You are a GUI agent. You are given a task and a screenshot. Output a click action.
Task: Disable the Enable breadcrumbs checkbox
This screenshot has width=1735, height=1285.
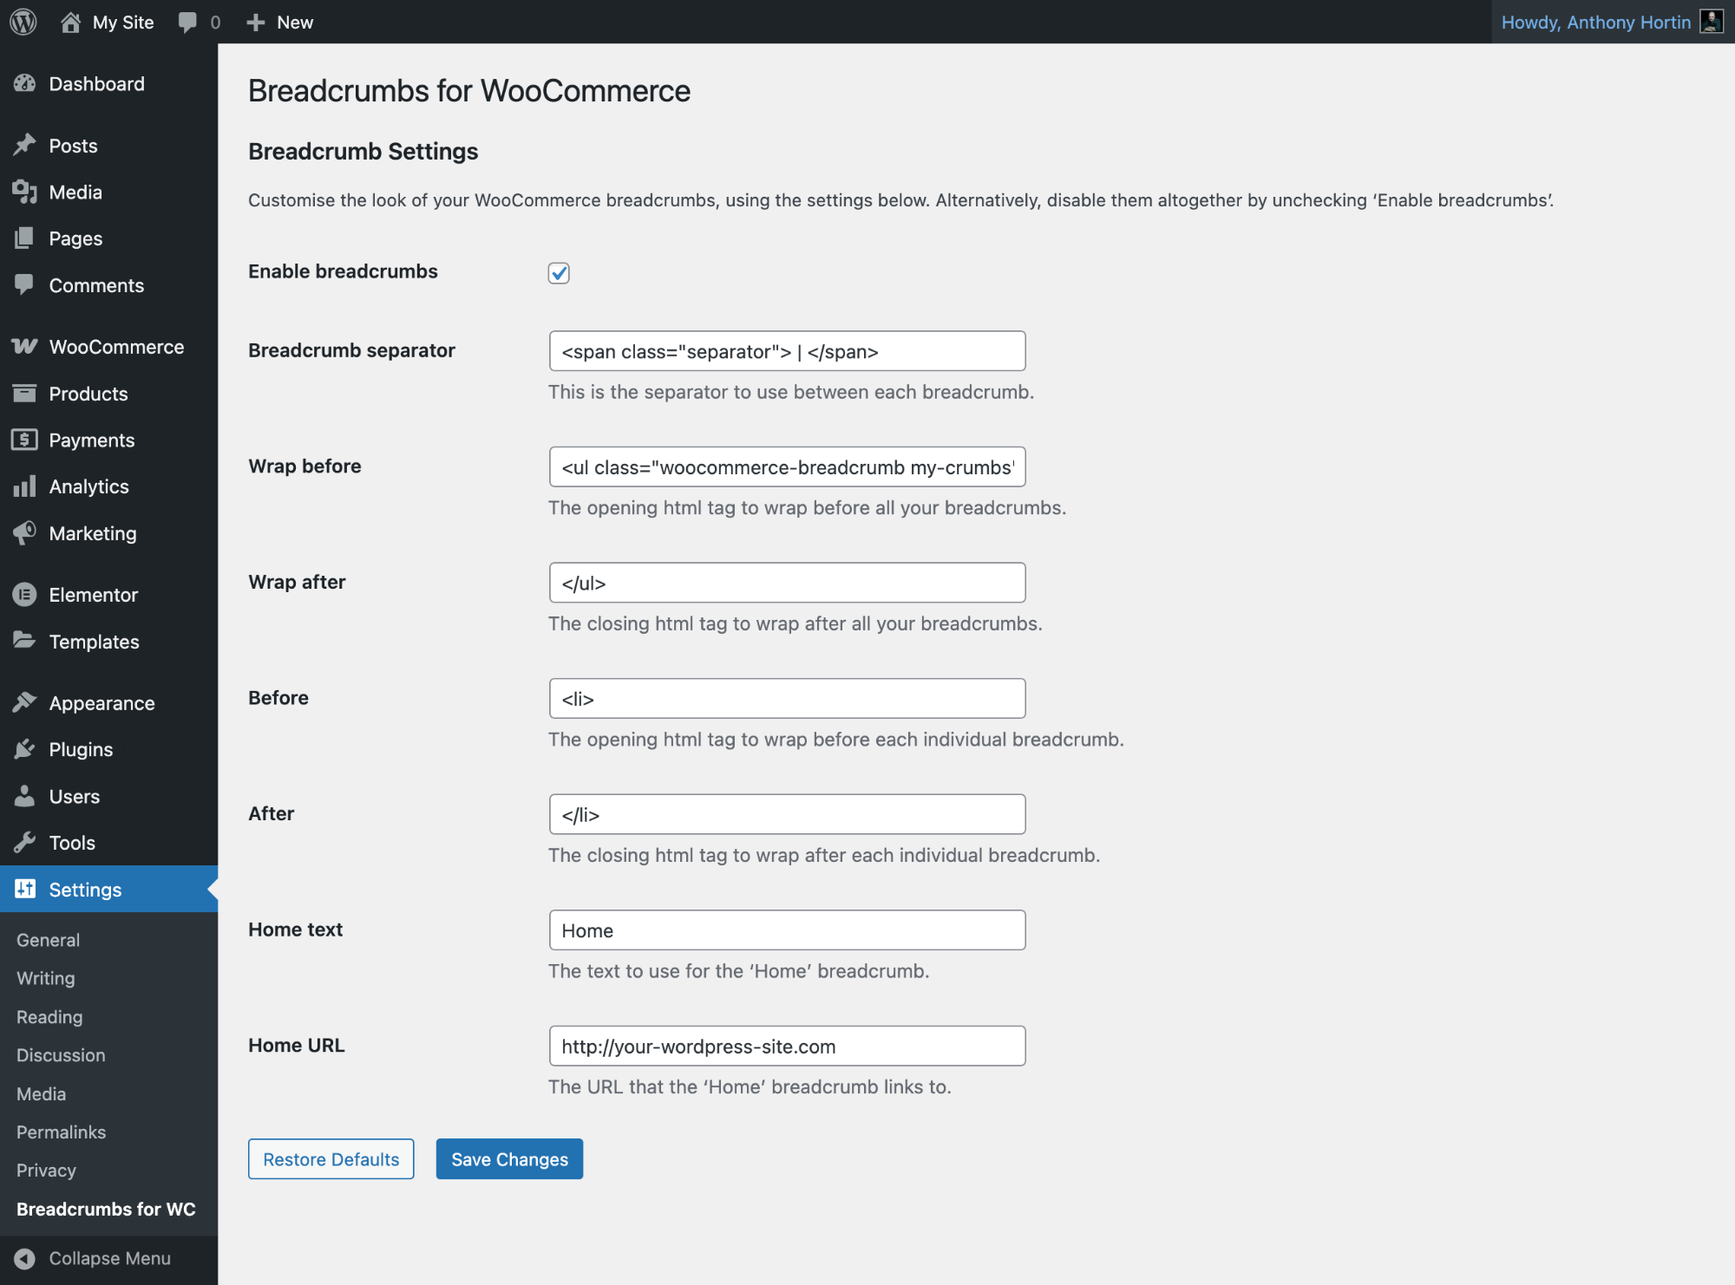559,273
